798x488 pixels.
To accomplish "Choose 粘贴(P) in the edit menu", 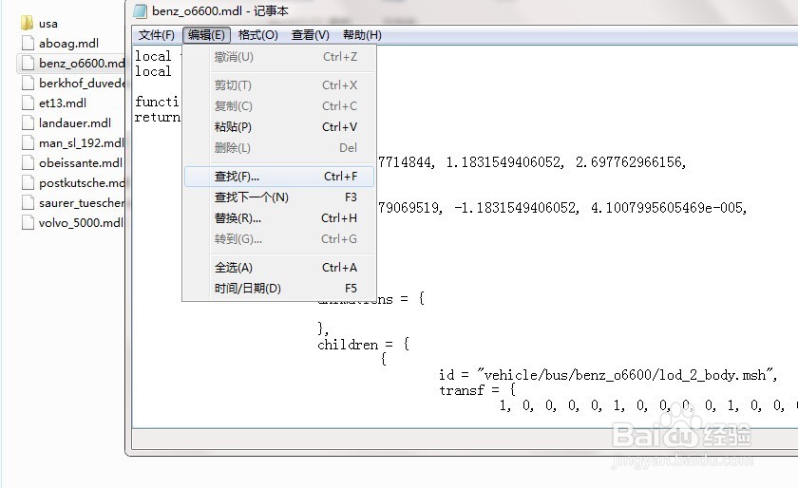I will tap(279, 126).
